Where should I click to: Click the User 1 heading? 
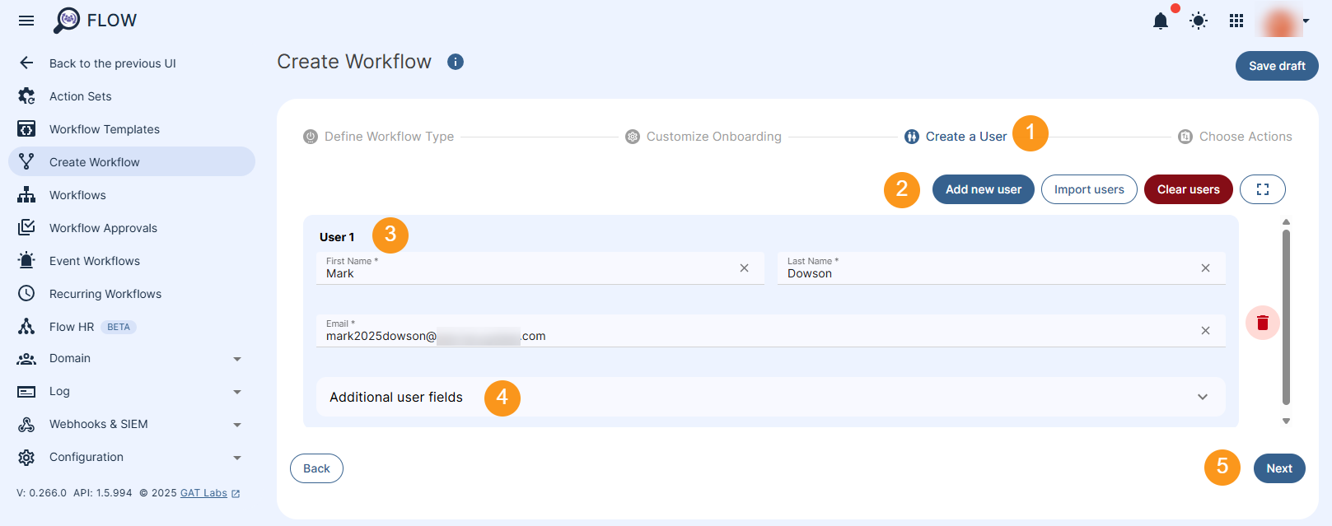(x=337, y=237)
